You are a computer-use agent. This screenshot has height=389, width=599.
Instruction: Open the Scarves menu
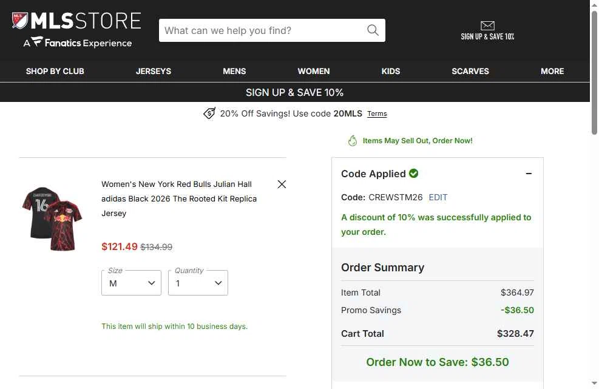pyautogui.click(x=470, y=71)
